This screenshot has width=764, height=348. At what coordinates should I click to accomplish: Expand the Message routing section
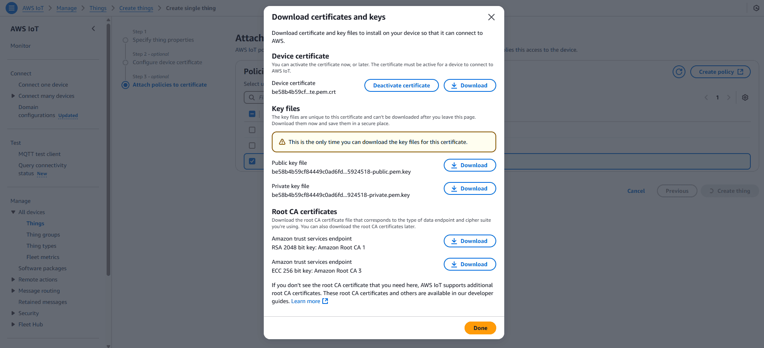point(13,291)
